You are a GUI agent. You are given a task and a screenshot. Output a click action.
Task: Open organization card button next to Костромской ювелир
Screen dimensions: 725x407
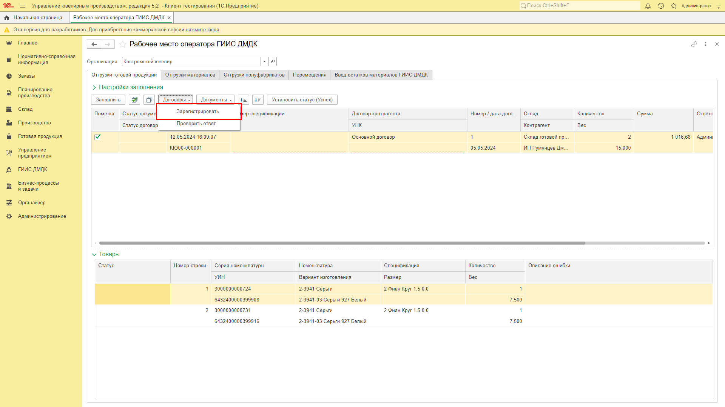273,62
